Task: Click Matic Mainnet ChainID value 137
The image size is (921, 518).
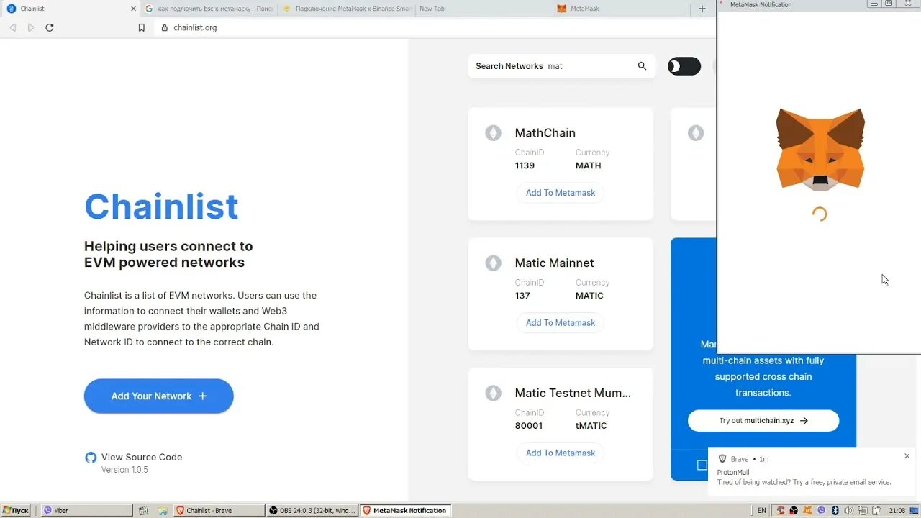Action: pyautogui.click(x=522, y=296)
